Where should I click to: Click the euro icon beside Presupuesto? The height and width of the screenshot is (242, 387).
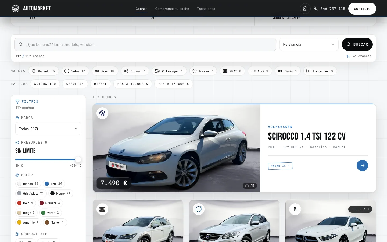click(x=17, y=143)
